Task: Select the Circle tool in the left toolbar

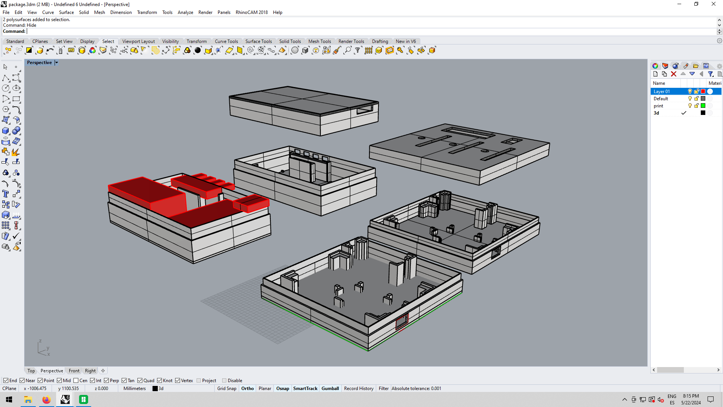Action: coord(6,88)
